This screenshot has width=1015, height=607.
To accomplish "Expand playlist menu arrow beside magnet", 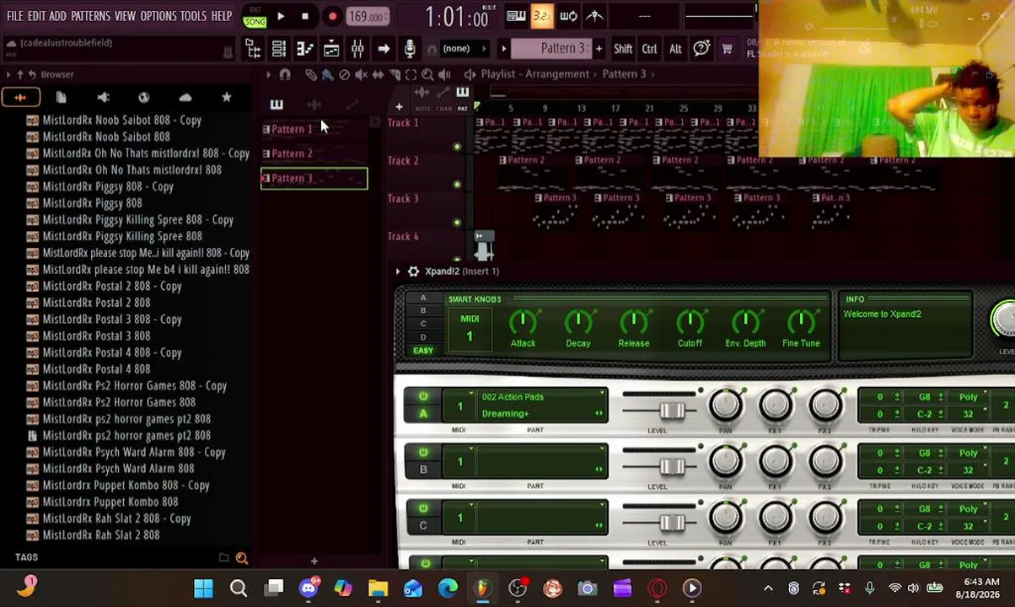I will click(268, 74).
